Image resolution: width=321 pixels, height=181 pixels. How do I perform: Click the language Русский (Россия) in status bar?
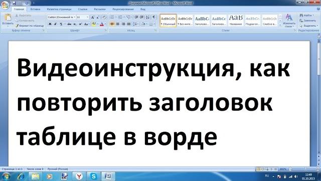(58, 169)
